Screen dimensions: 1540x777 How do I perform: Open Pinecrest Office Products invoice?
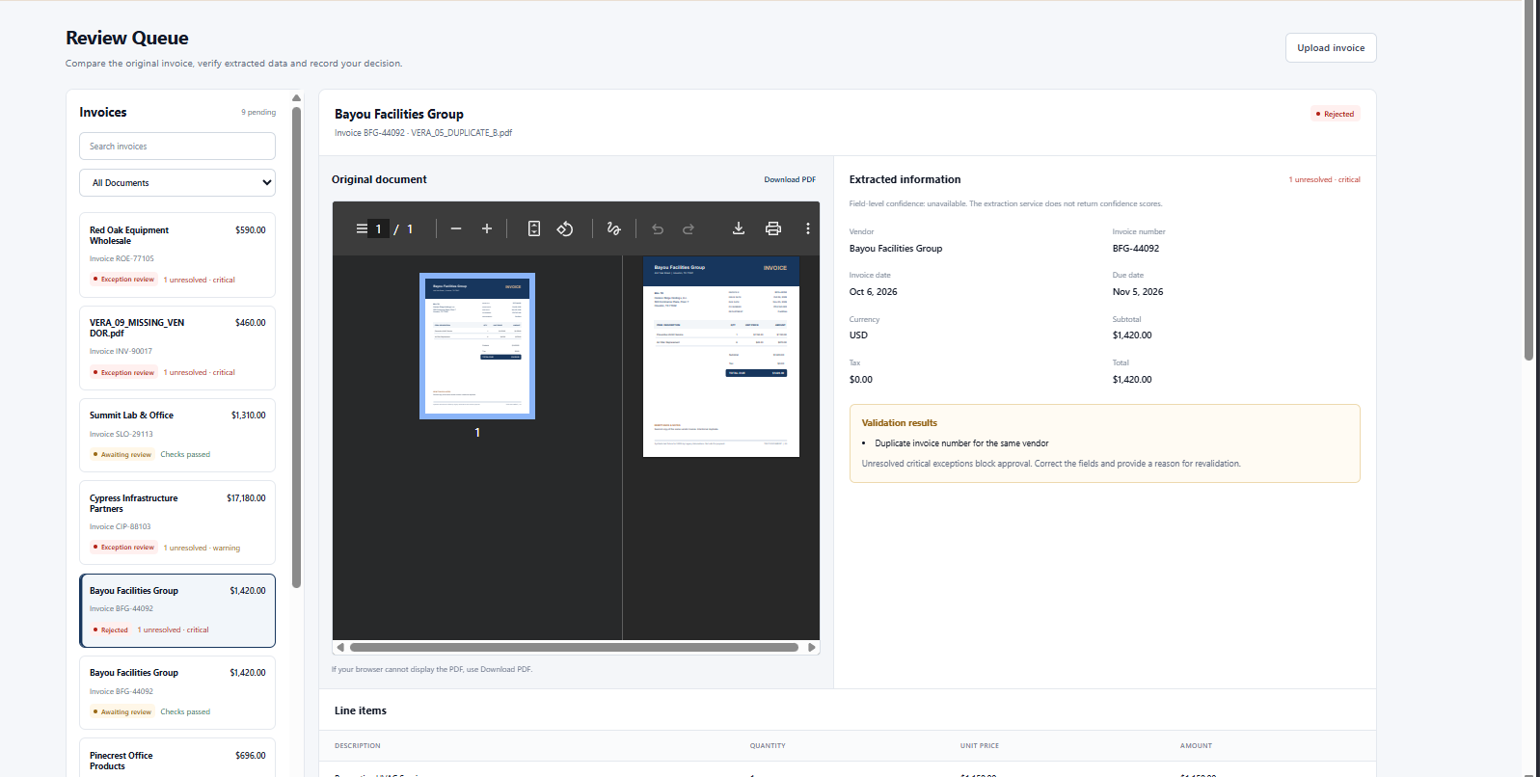pyautogui.click(x=177, y=759)
